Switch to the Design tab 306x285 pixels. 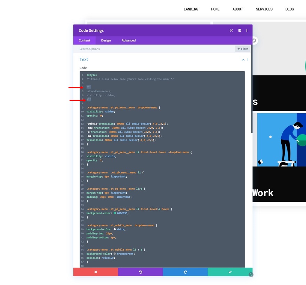[106, 40]
